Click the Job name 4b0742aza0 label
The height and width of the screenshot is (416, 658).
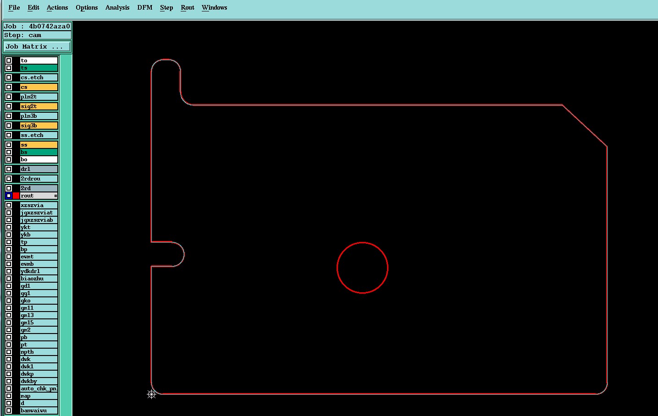[37, 27]
